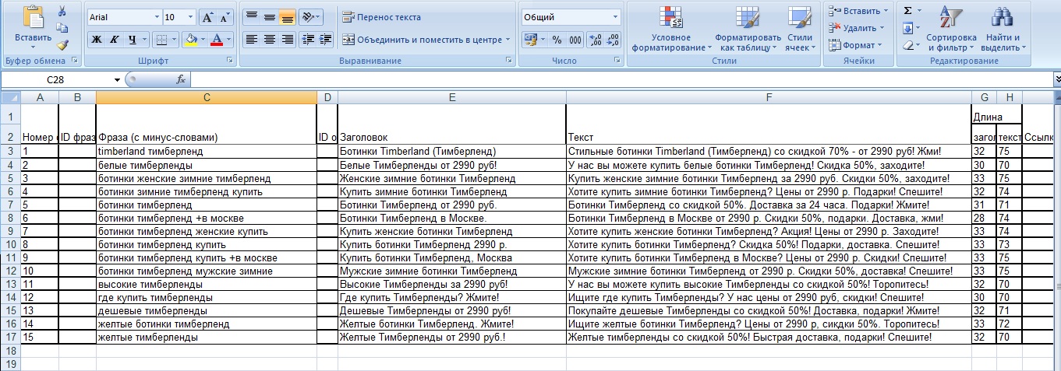Click the Copy icon in clipboard group

(62, 28)
